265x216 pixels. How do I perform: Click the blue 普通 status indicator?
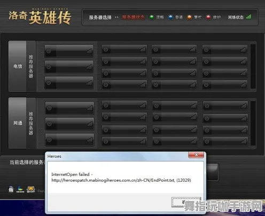[170, 18]
